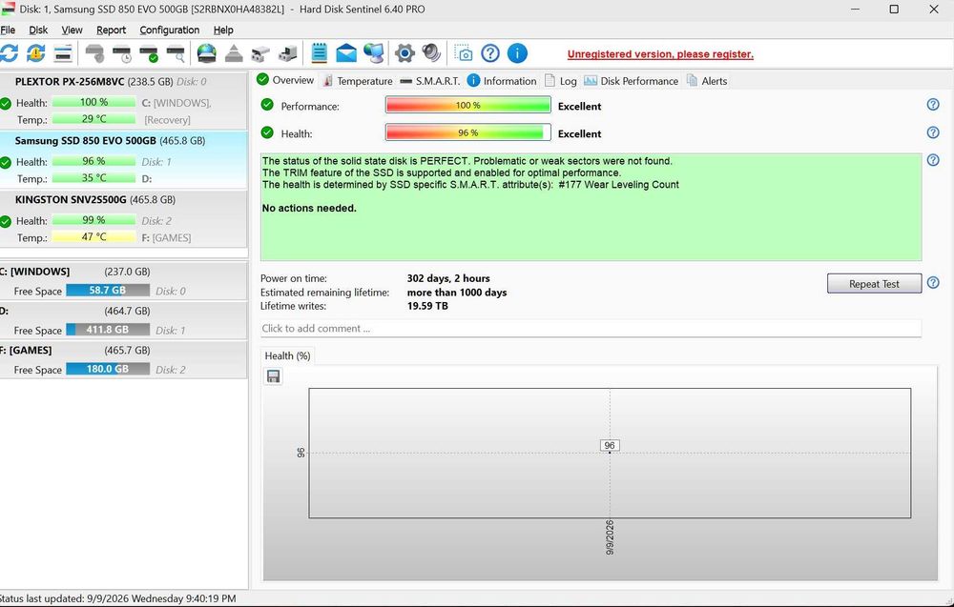Select Samsung SSD 850 EVO 500GB disk

(123, 159)
